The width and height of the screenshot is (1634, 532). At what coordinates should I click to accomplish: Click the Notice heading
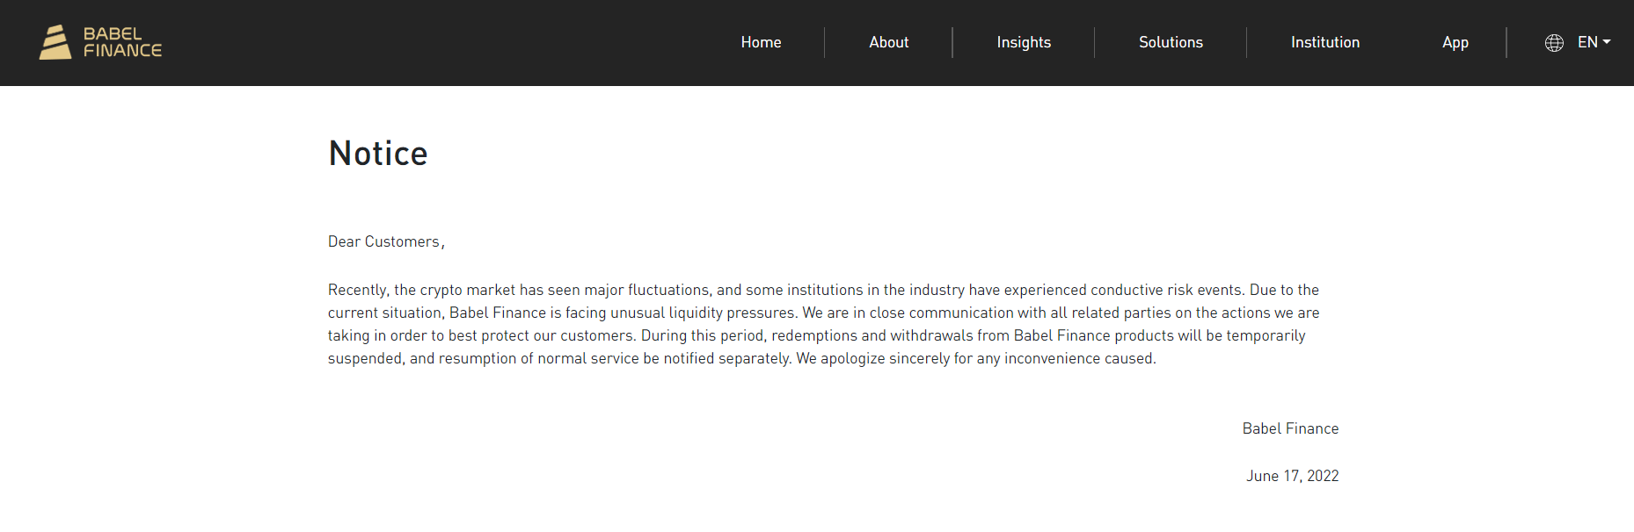tap(378, 154)
